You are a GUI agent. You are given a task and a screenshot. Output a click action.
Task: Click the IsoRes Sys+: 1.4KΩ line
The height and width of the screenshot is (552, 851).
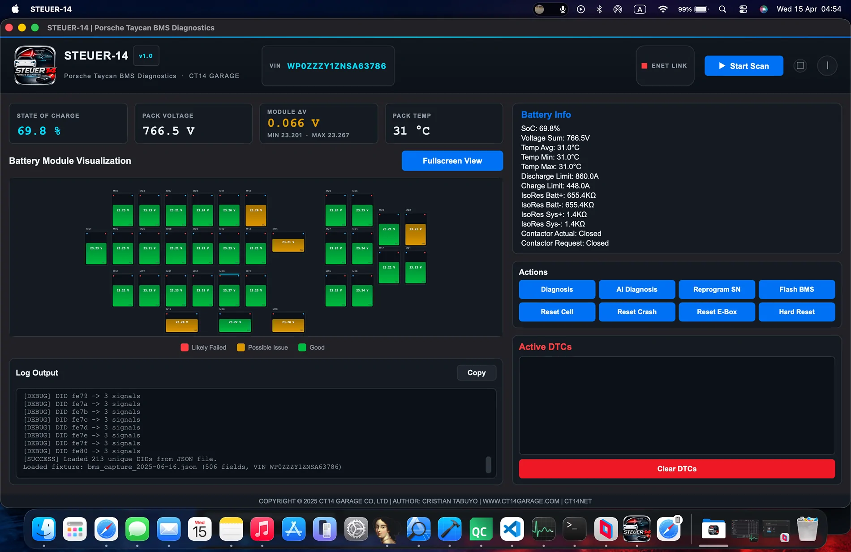pos(554,214)
